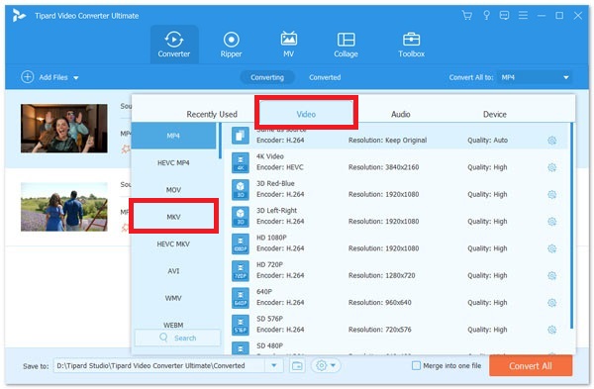Select HEVC MP4 format
Image resolution: width=594 pixels, height=389 pixels.
(174, 163)
